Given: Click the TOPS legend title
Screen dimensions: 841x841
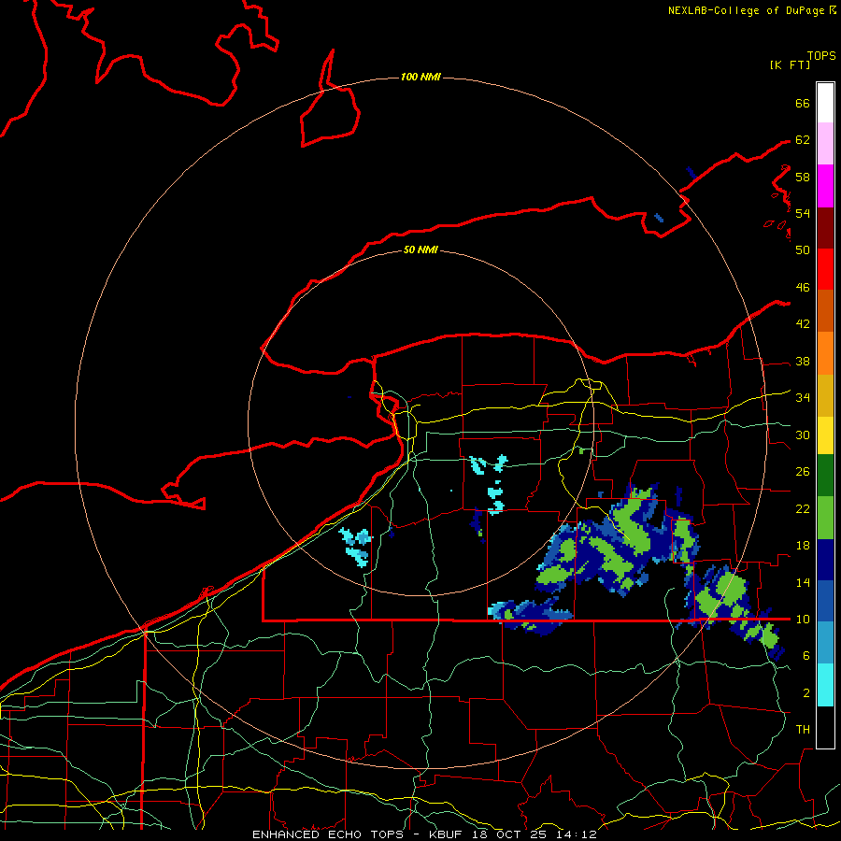Looking at the screenshot, I should [x=821, y=56].
